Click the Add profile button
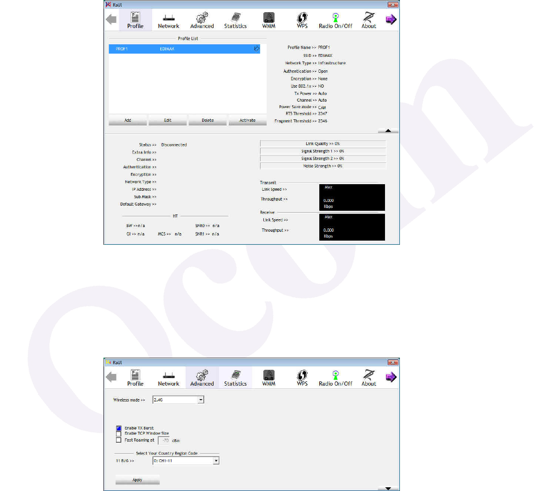This screenshot has width=550, height=491. (x=128, y=120)
